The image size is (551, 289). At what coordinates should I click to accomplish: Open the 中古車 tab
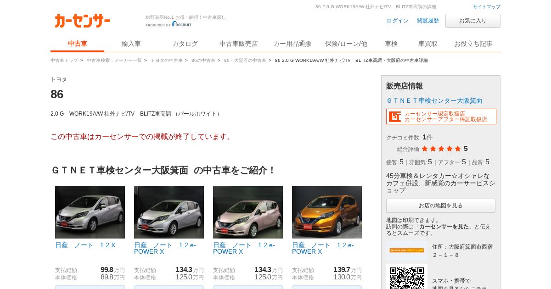point(78,44)
